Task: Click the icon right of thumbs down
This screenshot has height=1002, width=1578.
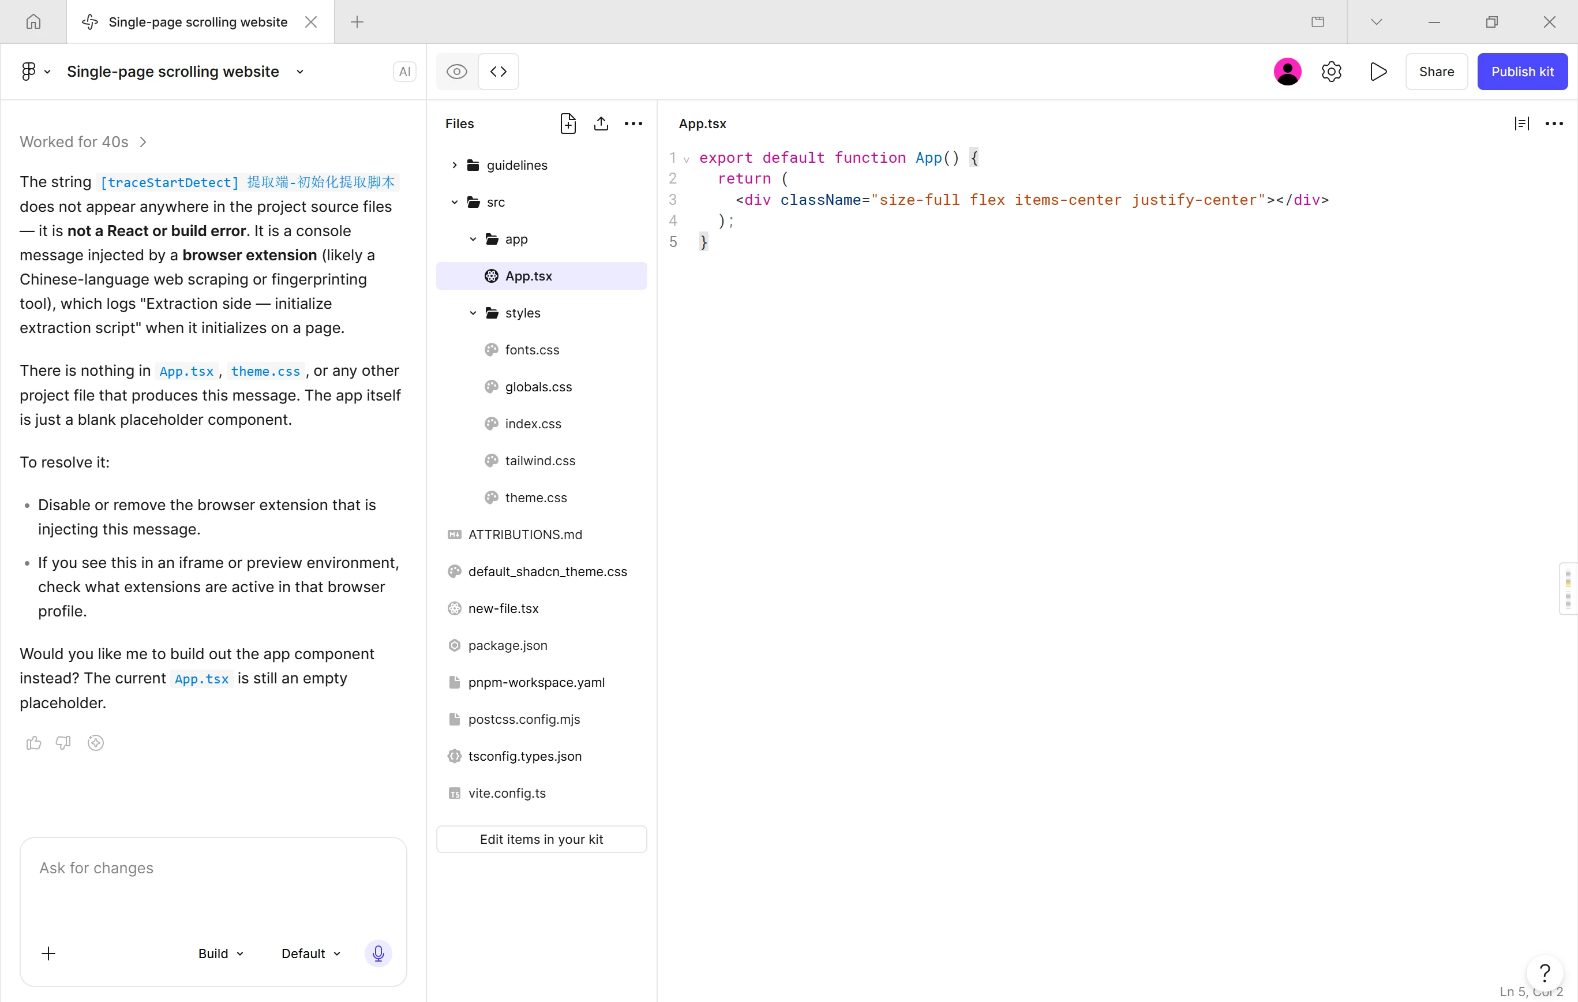Action: [96, 743]
